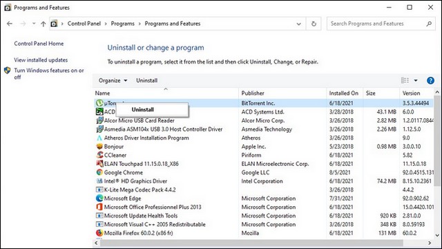
Task: Click the K-Lite Mega Codec Pack icon
Action: [x=99, y=190]
